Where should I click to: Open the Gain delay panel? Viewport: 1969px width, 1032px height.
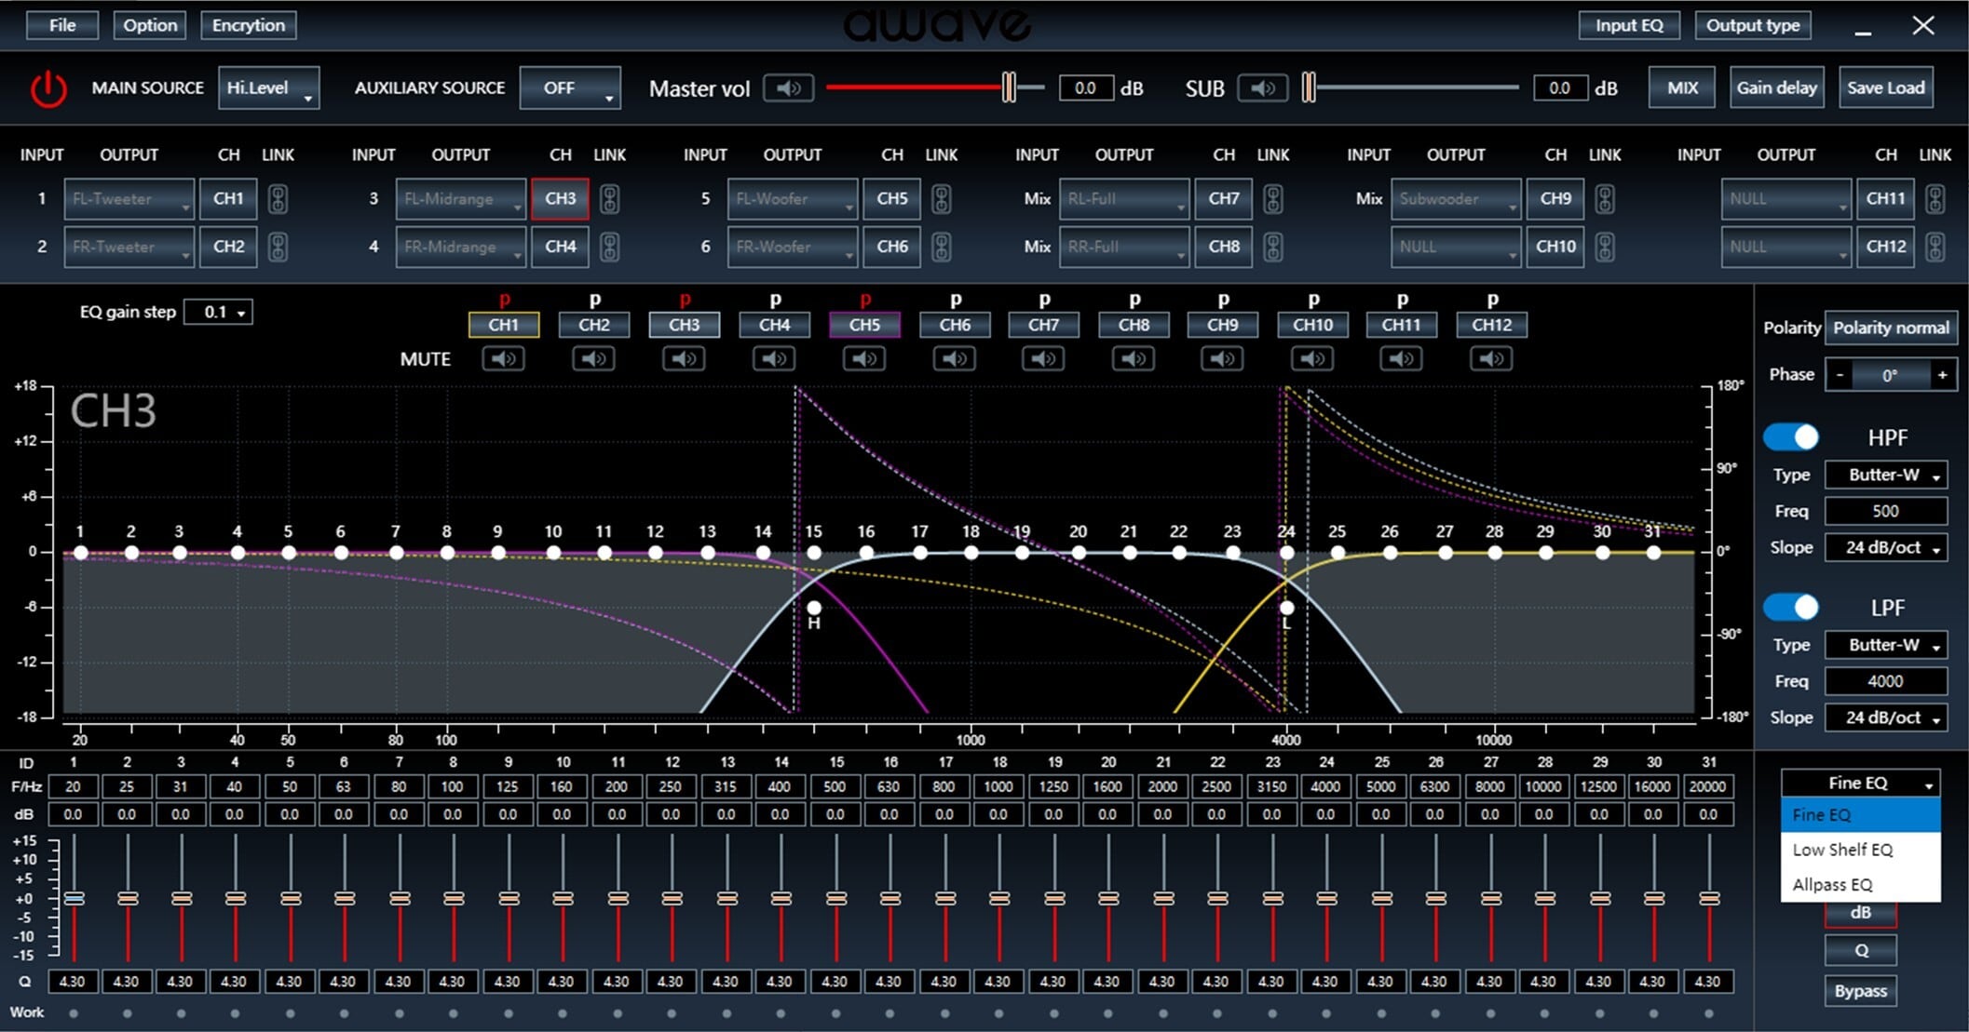click(1776, 88)
